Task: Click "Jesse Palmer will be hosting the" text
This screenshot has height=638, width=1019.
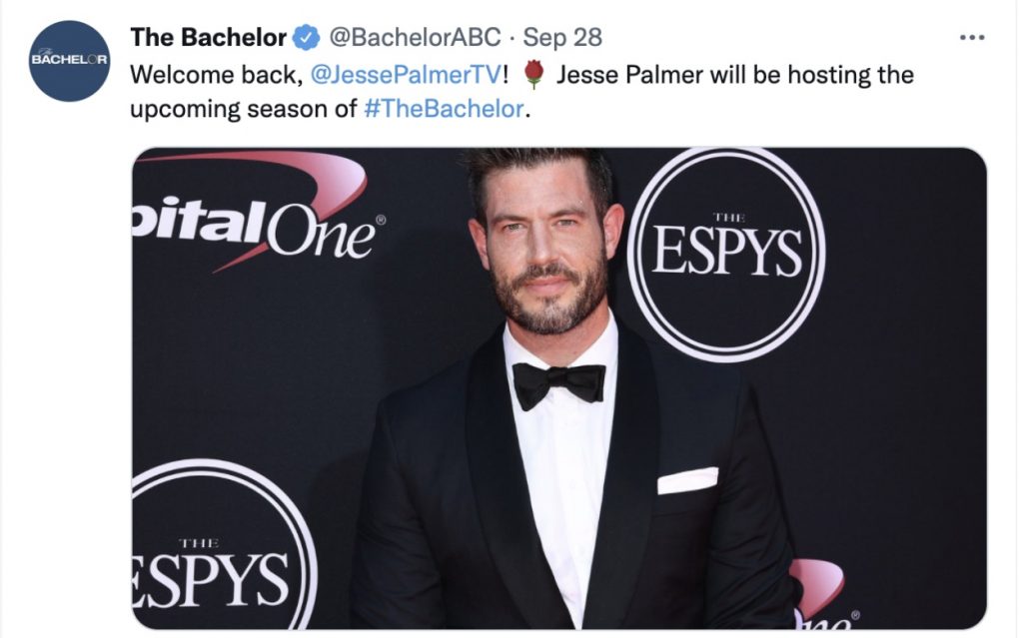Action: tap(735, 75)
